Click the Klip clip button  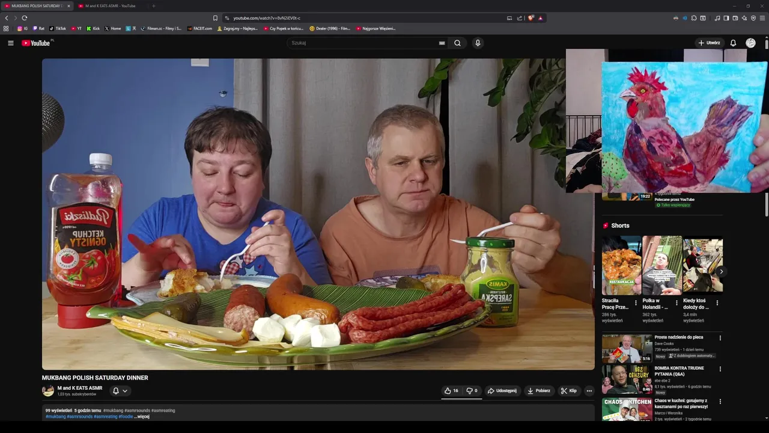(569, 391)
